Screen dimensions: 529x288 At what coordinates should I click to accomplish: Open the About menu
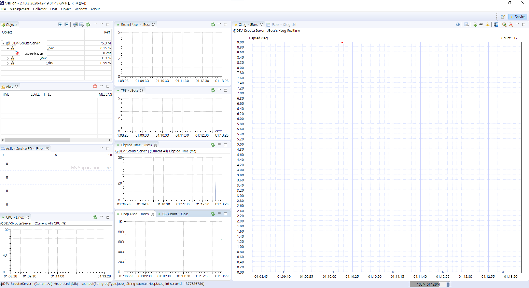95,9
